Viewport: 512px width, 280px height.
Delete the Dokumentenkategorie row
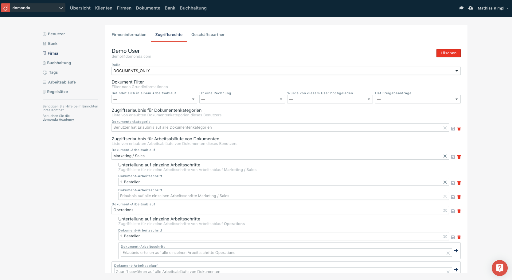coord(459,129)
